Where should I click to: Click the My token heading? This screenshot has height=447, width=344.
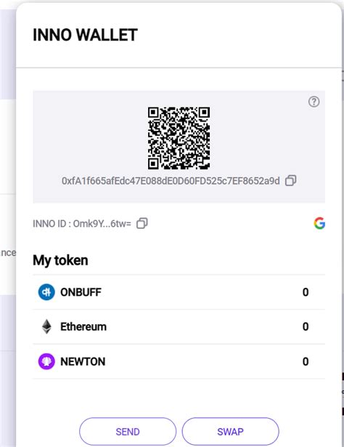click(x=60, y=260)
